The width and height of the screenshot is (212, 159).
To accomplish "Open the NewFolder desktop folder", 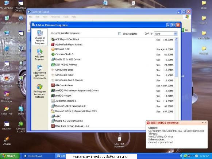I will 204,35.
